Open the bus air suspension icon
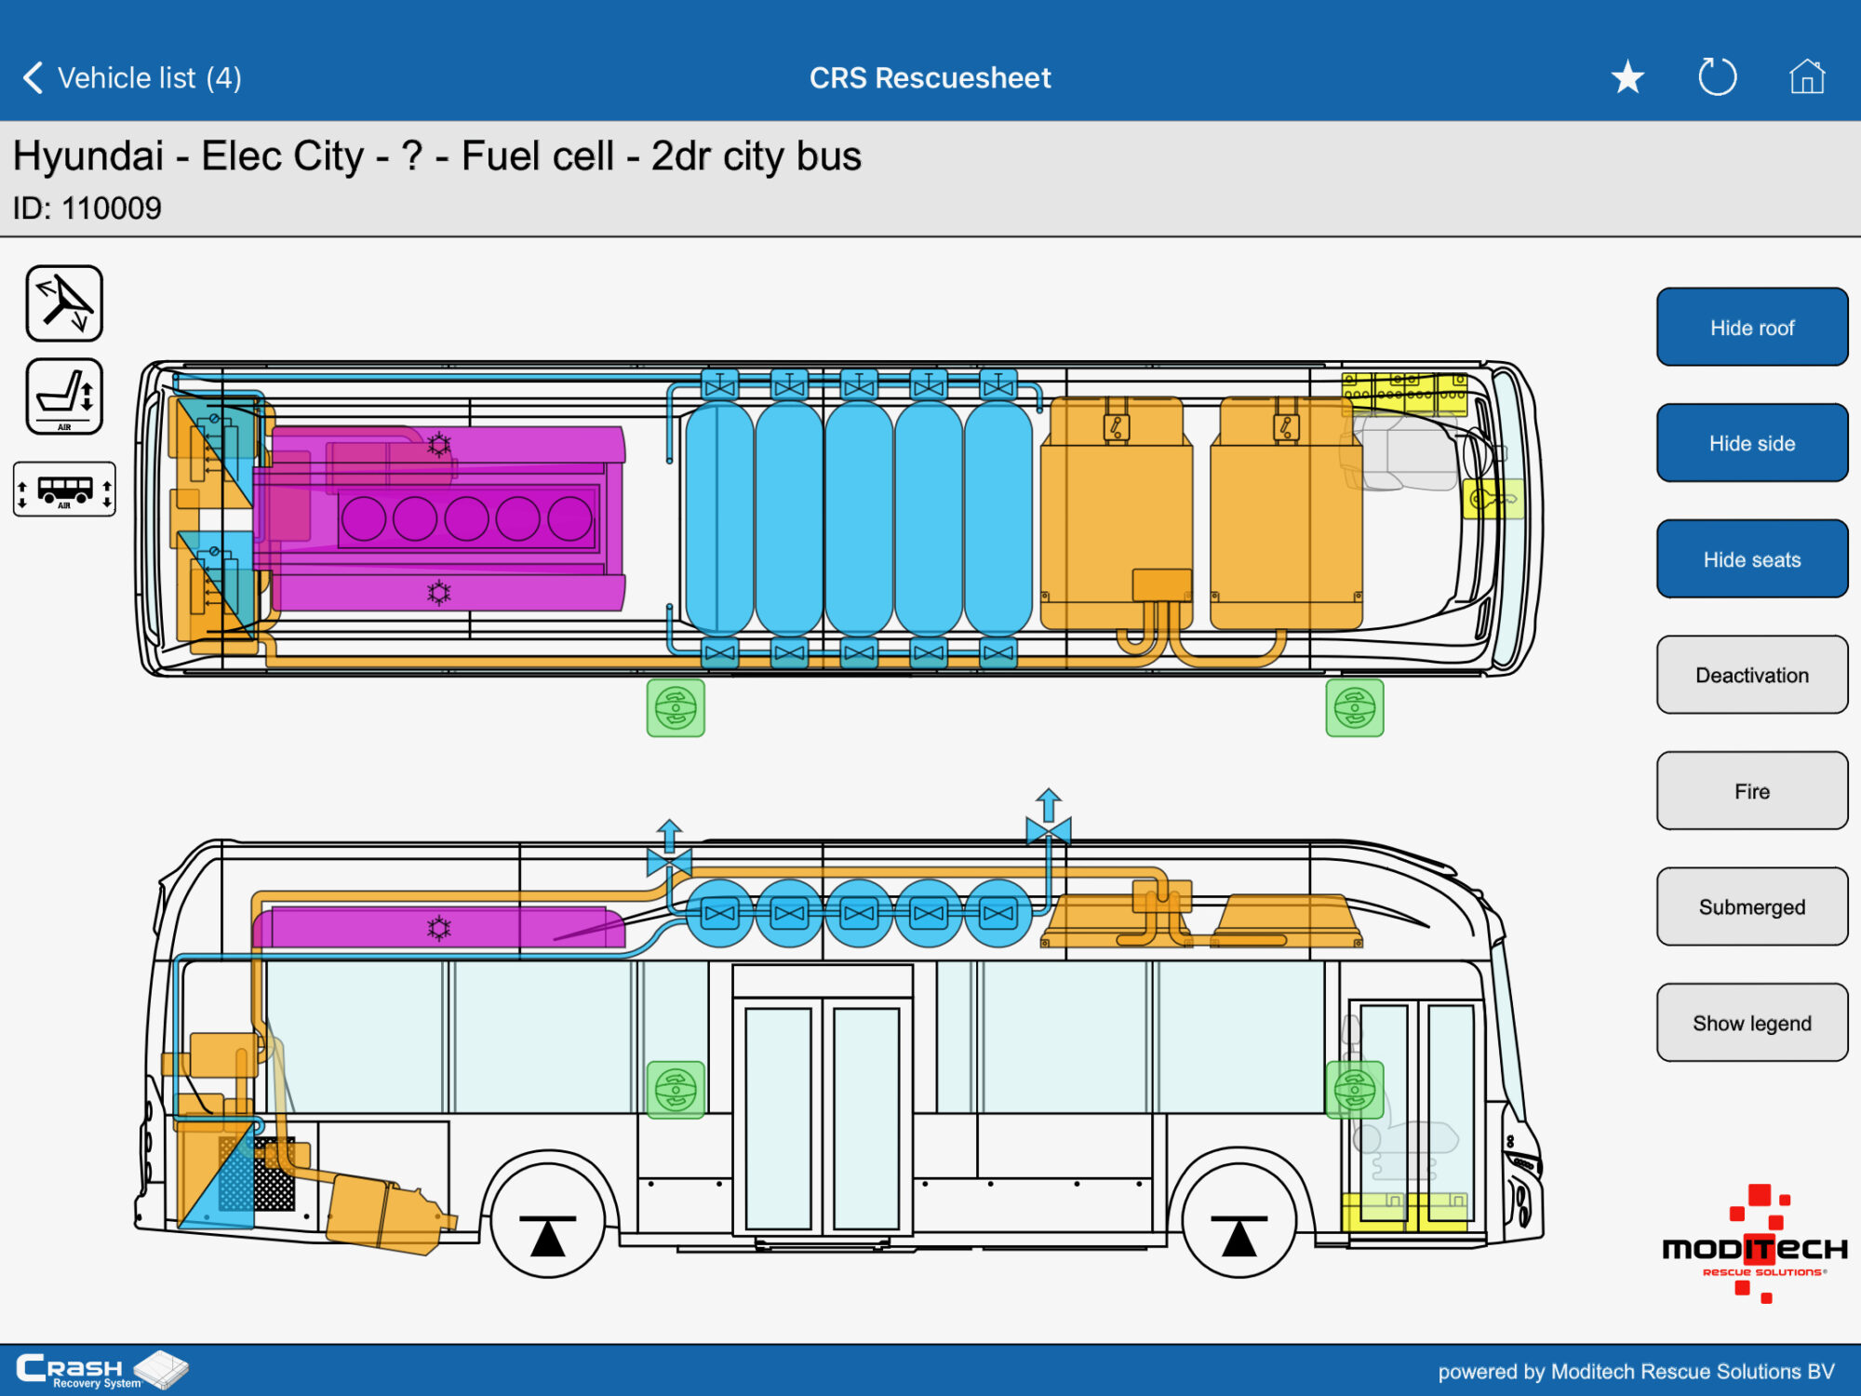The height and width of the screenshot is (1396, 1861). (x=64, y=489)
